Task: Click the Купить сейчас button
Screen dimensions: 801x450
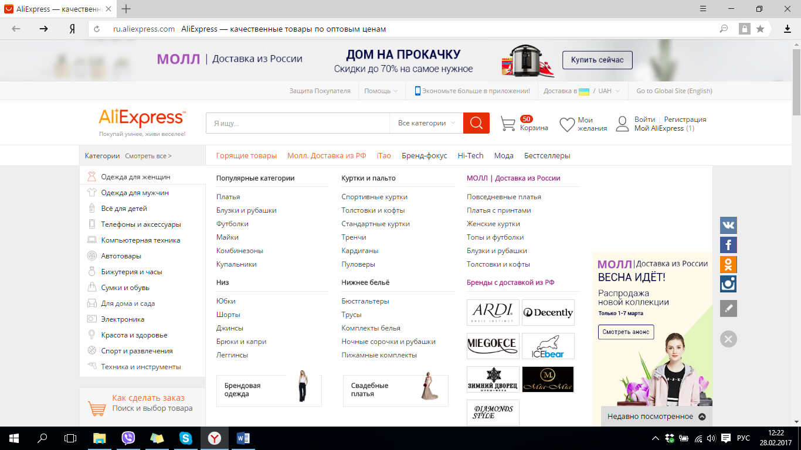Action: click(x=598, y=60)
